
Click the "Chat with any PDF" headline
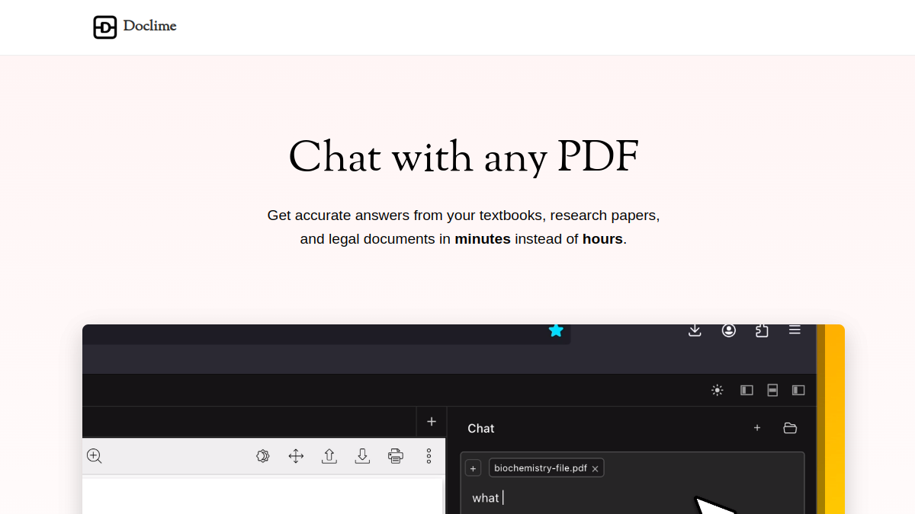point(464,156)
